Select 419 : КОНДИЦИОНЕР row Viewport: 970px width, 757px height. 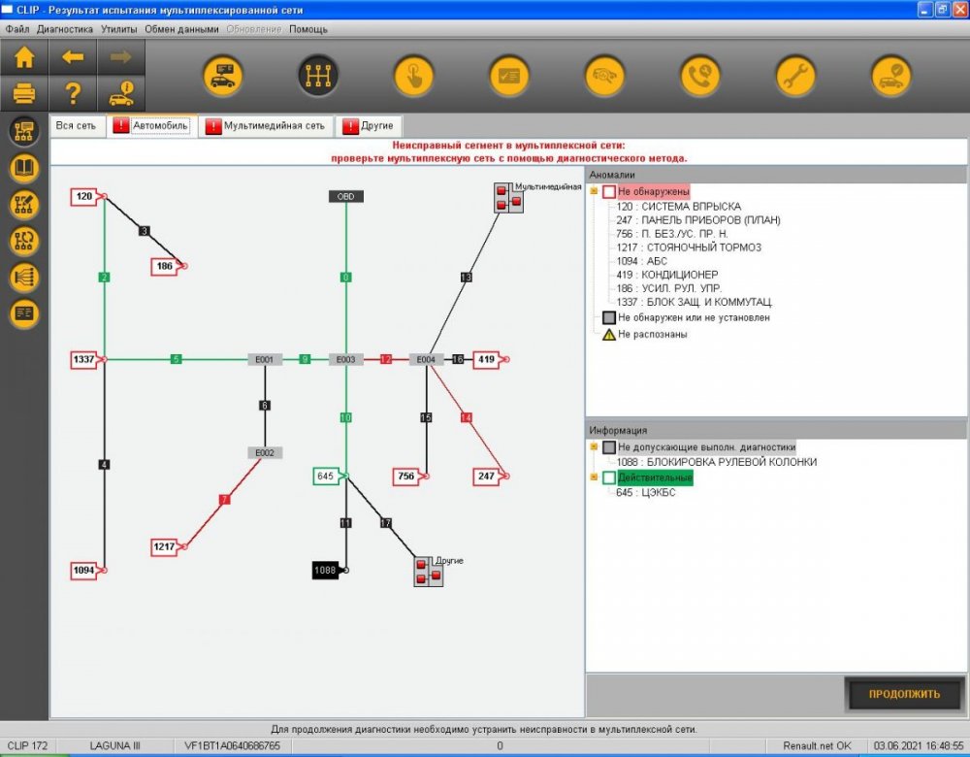pyautogui.click(x=667, y=275)
